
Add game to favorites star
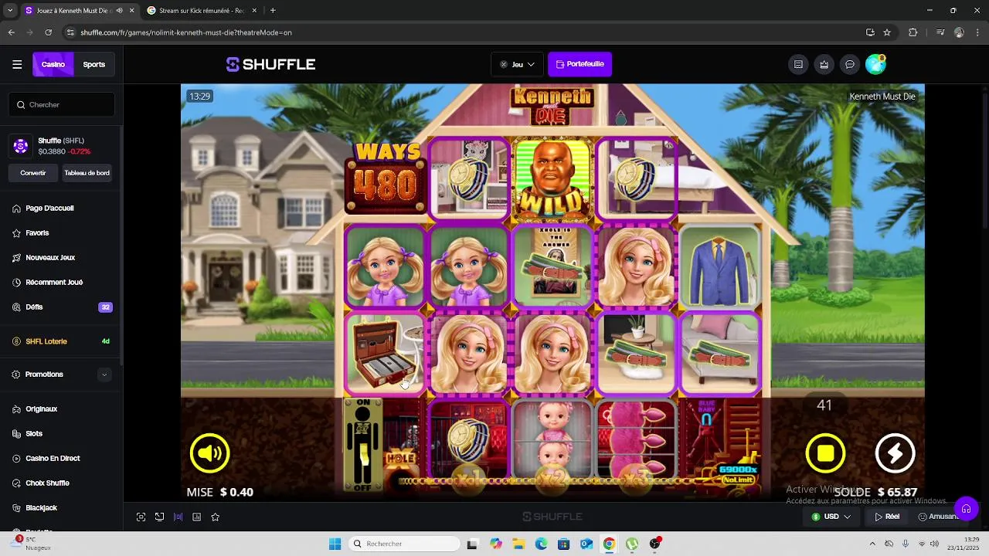(x=216, y=517)
